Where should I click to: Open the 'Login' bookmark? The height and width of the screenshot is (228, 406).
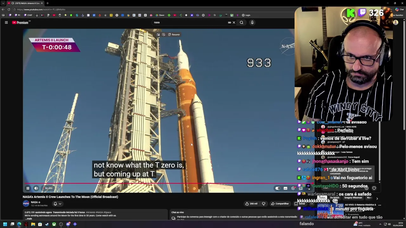(x=246, y=15)
